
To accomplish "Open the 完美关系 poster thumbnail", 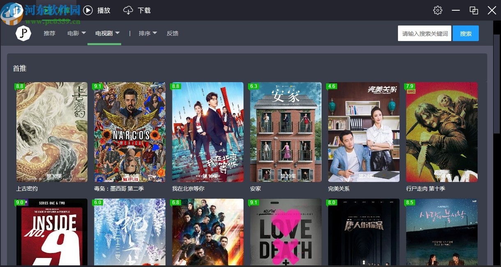I will (x=364, y=132).
